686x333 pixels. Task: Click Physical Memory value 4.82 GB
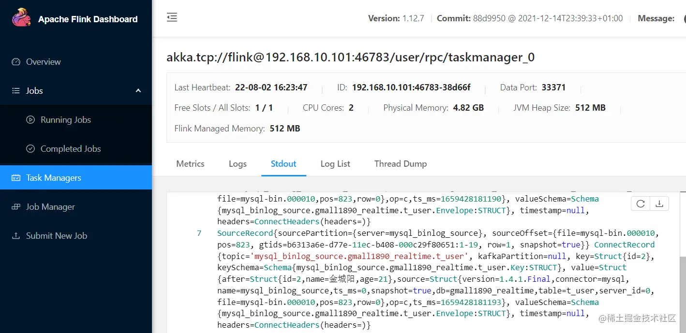(468, 108)
